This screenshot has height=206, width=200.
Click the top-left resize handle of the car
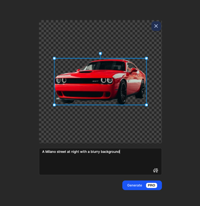[54, 58]
